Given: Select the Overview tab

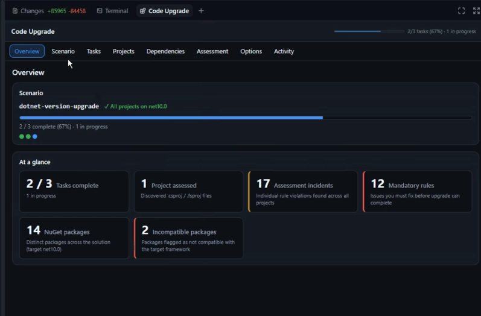Looking at the screenshot, I should click(x=27, y=51).
